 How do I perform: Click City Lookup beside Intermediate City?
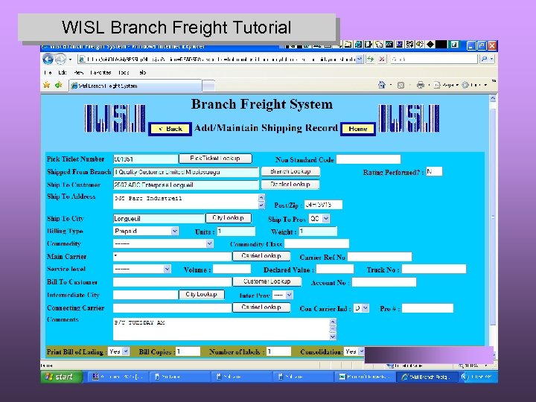click(201, 294)
